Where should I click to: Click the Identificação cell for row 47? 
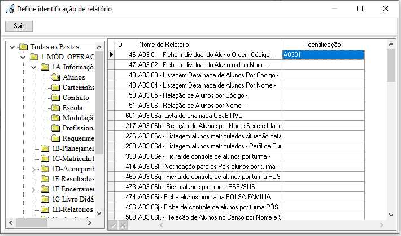tap(323, 65)
